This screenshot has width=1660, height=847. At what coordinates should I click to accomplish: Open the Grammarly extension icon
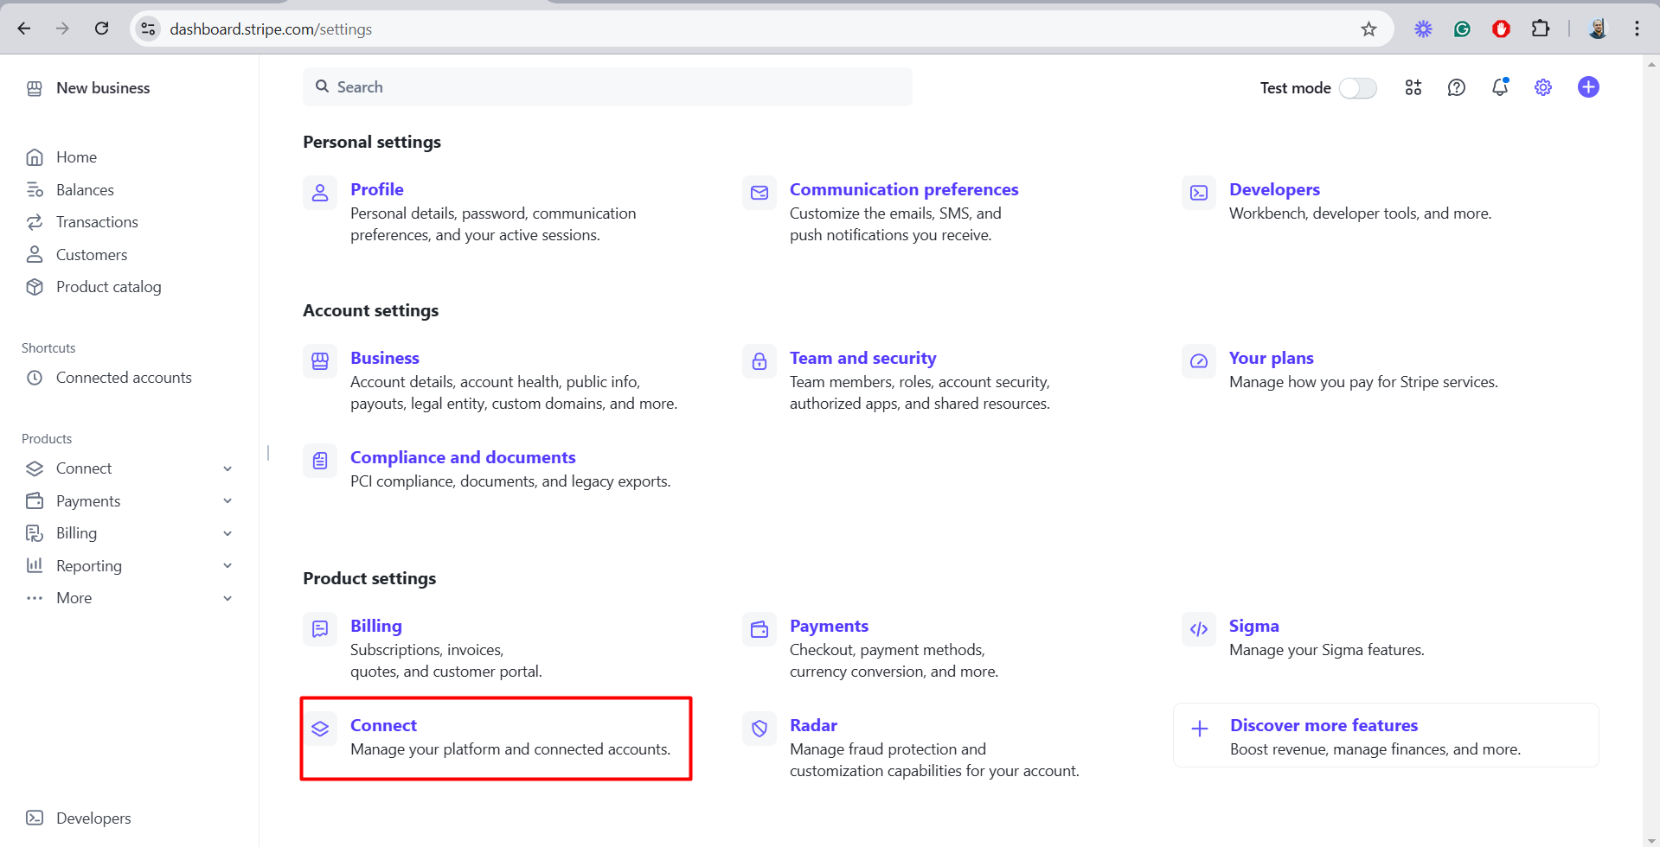tap(1462, 29)
